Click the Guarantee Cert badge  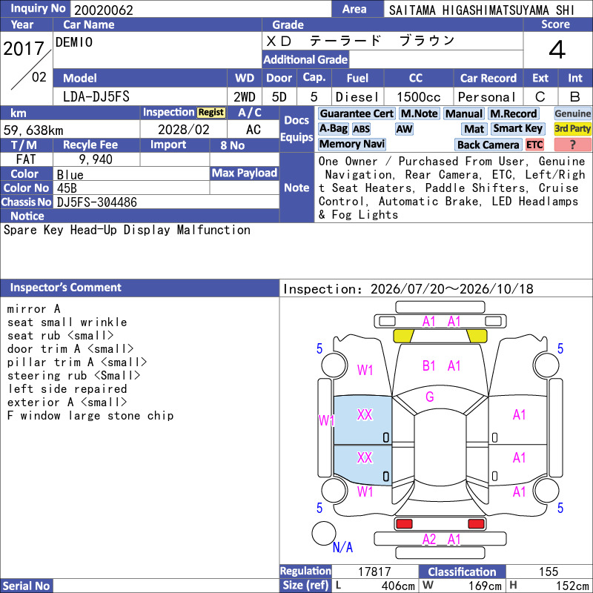pyautogui.click(x=357, y=113)
